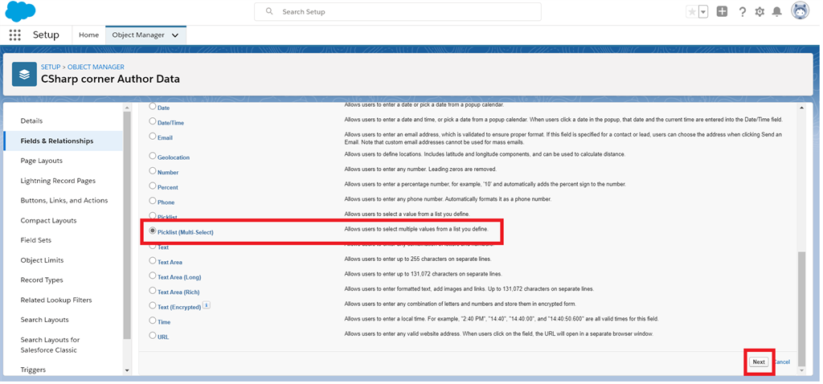Follow the SETUP breadcrumb link
Screen dimensions: 823x384
coord(51,67)
